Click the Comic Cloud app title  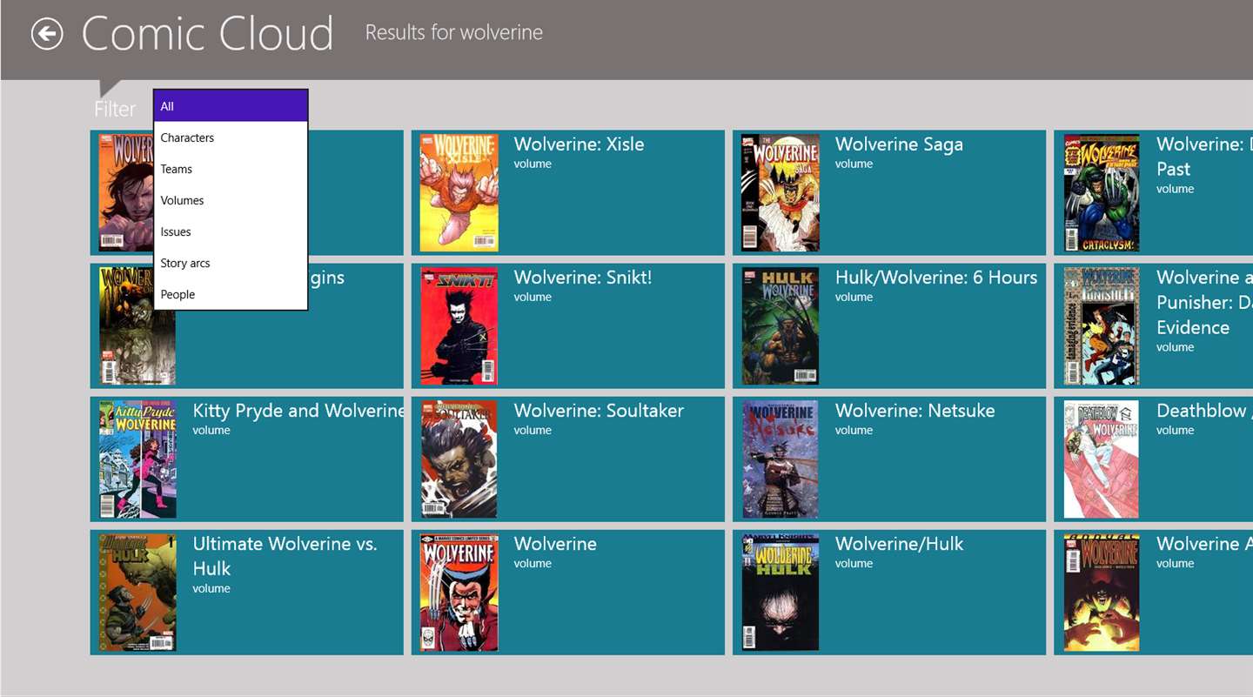pyautogui.click(x=207, y=34)
